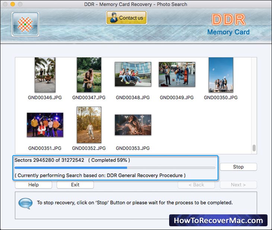Click the DDR brand logo text

click(x=229, y=19)
